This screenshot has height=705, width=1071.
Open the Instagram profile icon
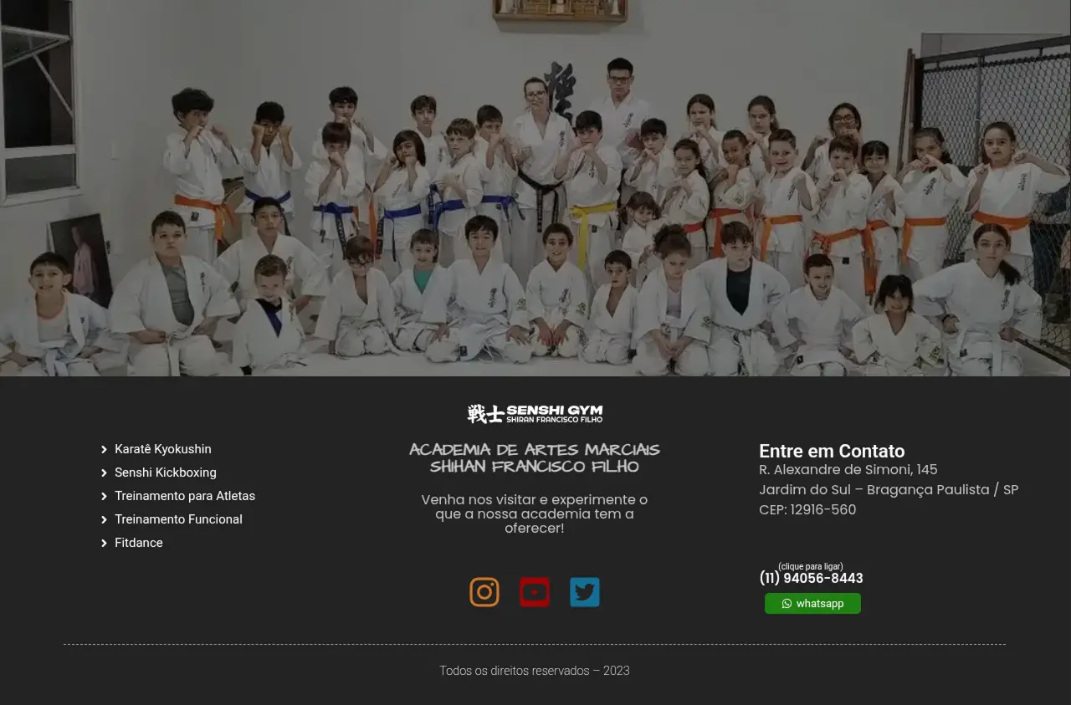(484, 592)
